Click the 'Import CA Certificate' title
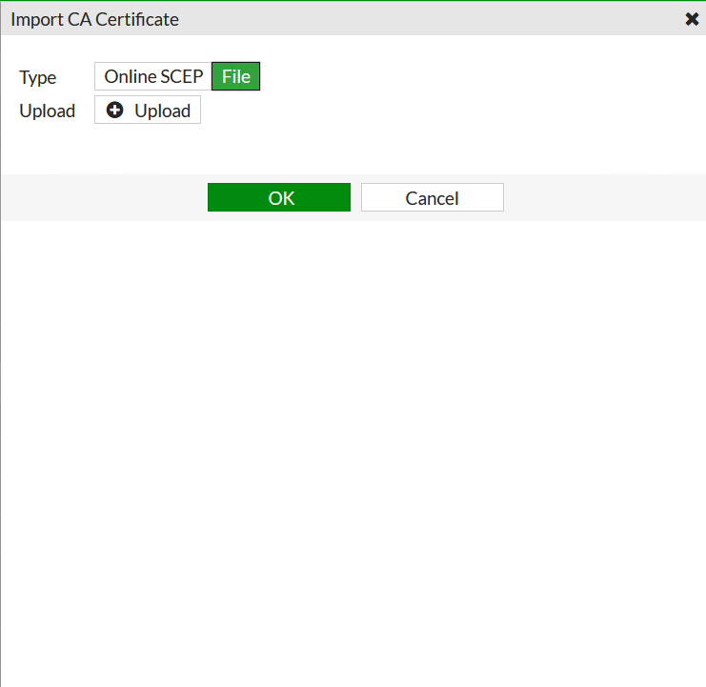The width and height of the screenshot is (706, 687). 94,20
